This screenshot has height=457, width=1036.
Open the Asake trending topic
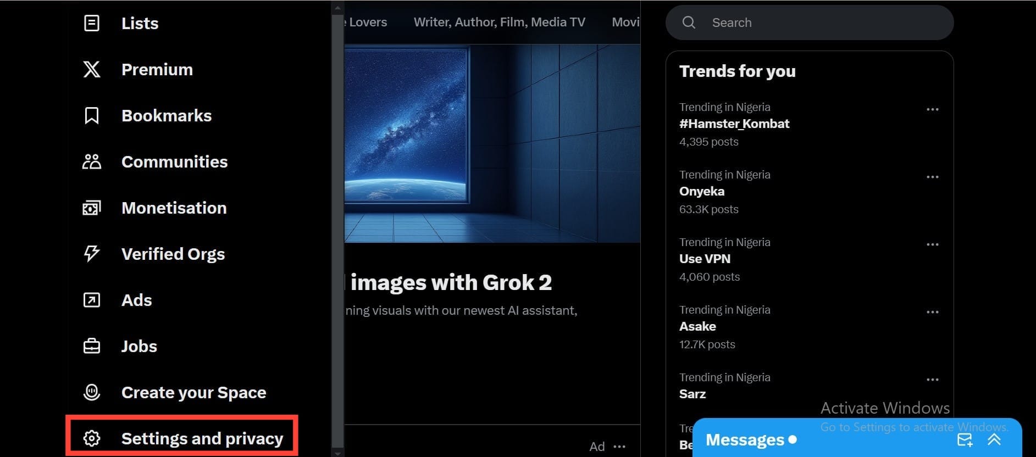coord(697,326)
